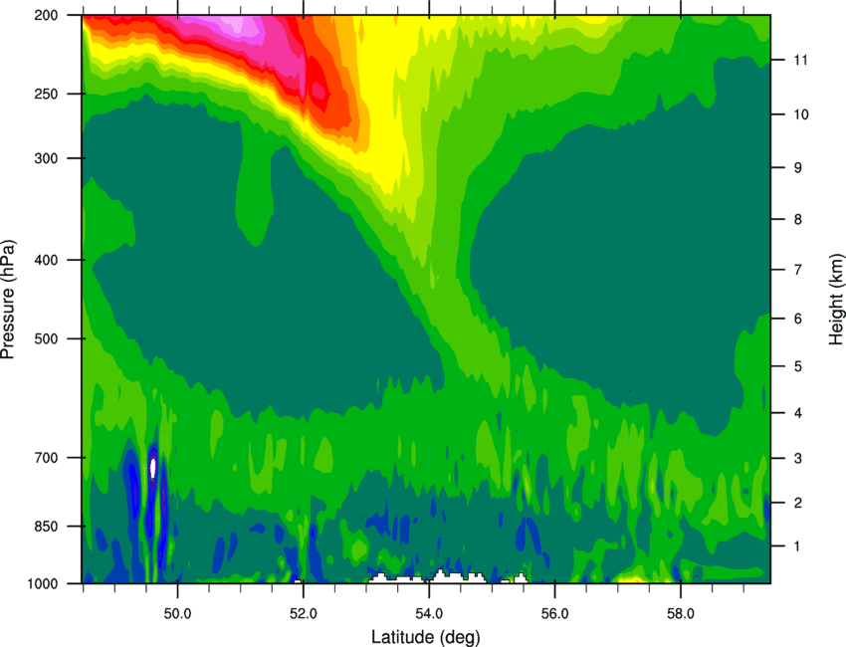Click the 7 km height label
The width and height of the screenshot is (846, 647).
click(797, 270)
